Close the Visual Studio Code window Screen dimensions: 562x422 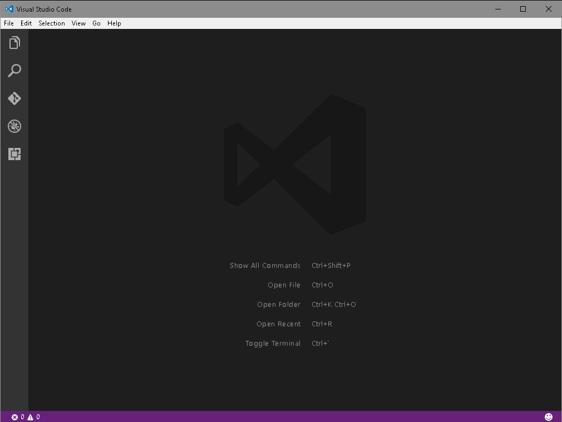pyautogui.click(x=548, y=9)
